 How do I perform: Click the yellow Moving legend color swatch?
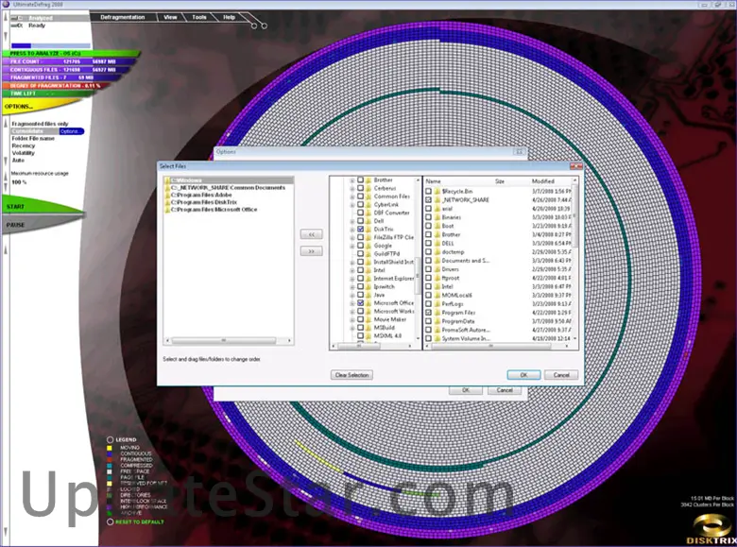(111, 447)
